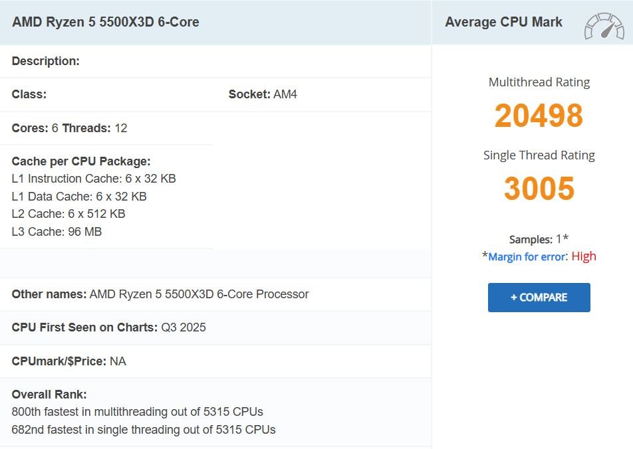633x449 pixels.
Task: Click the AMD Ryzen 5 5500X3D title
Action: 106,22
